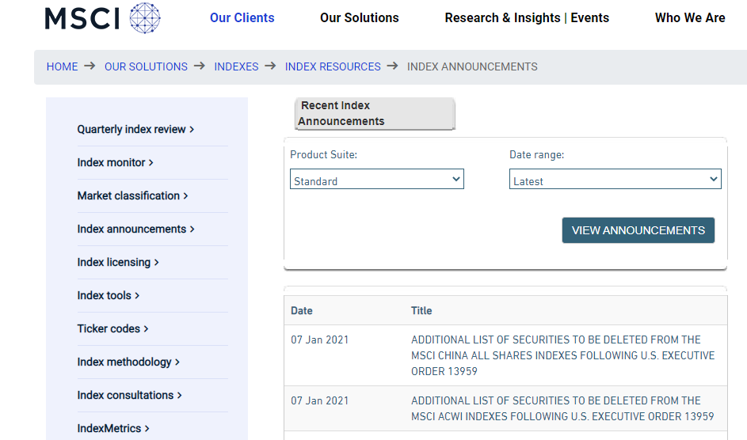Viewport: 747px width, 440px height.
Task: Go to Index methodology in the sidebar
Action: pyautogui.click(x=128, y=362)
